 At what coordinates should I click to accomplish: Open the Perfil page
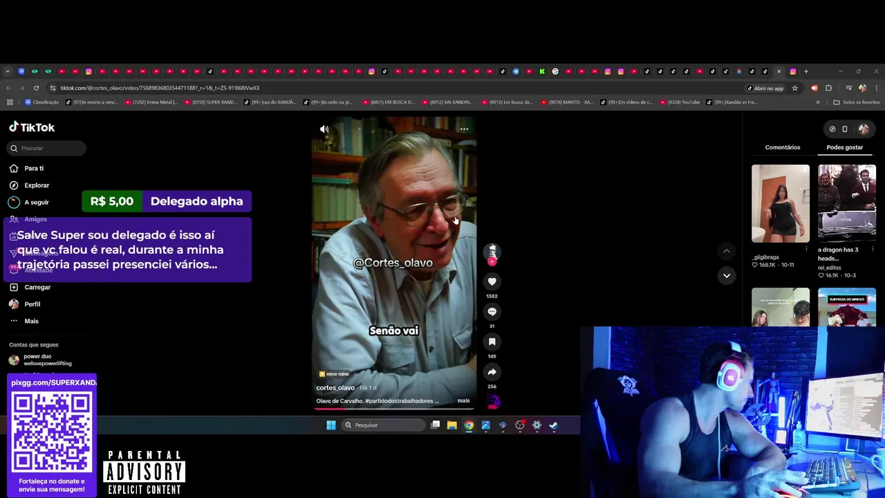(32, 304)
